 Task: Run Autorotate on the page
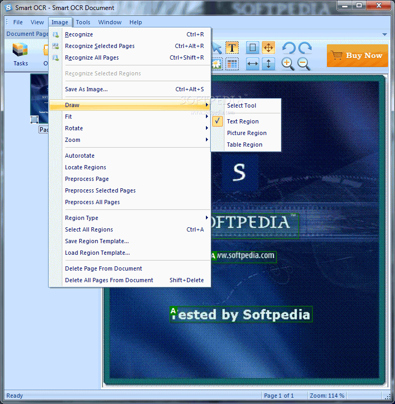pos(129,156)
